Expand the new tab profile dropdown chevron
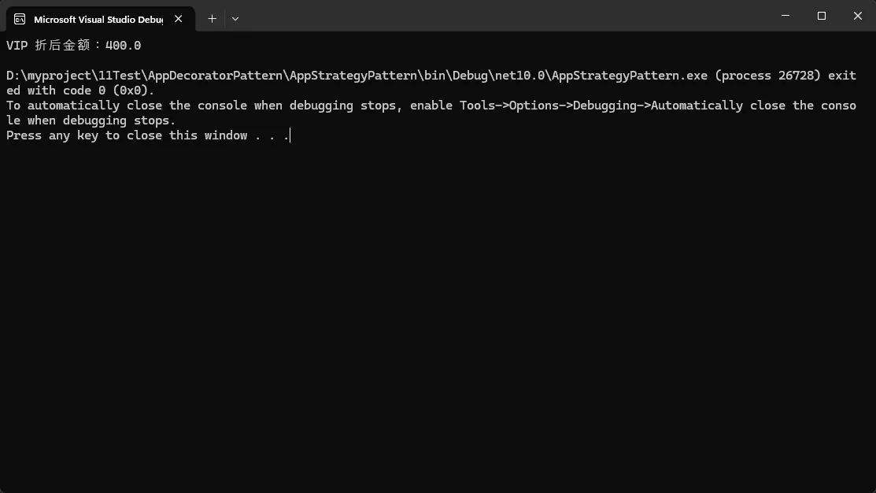The image size is (876, 493). [x=235, y=18]
